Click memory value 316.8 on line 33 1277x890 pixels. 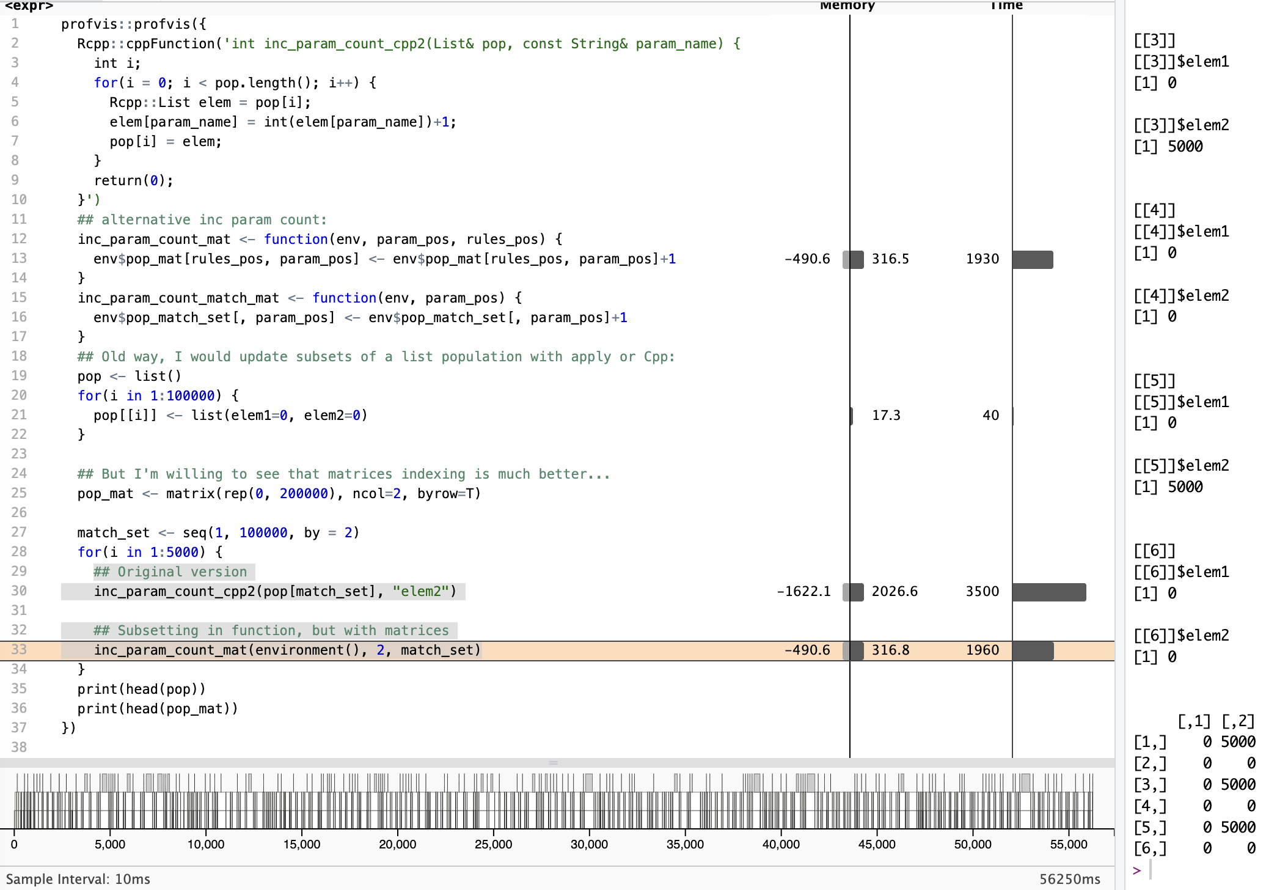[x=890, y=650]
